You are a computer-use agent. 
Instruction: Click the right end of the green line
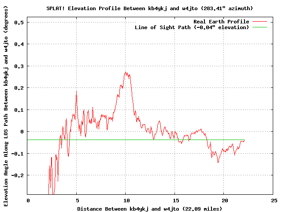coord(244,140)
